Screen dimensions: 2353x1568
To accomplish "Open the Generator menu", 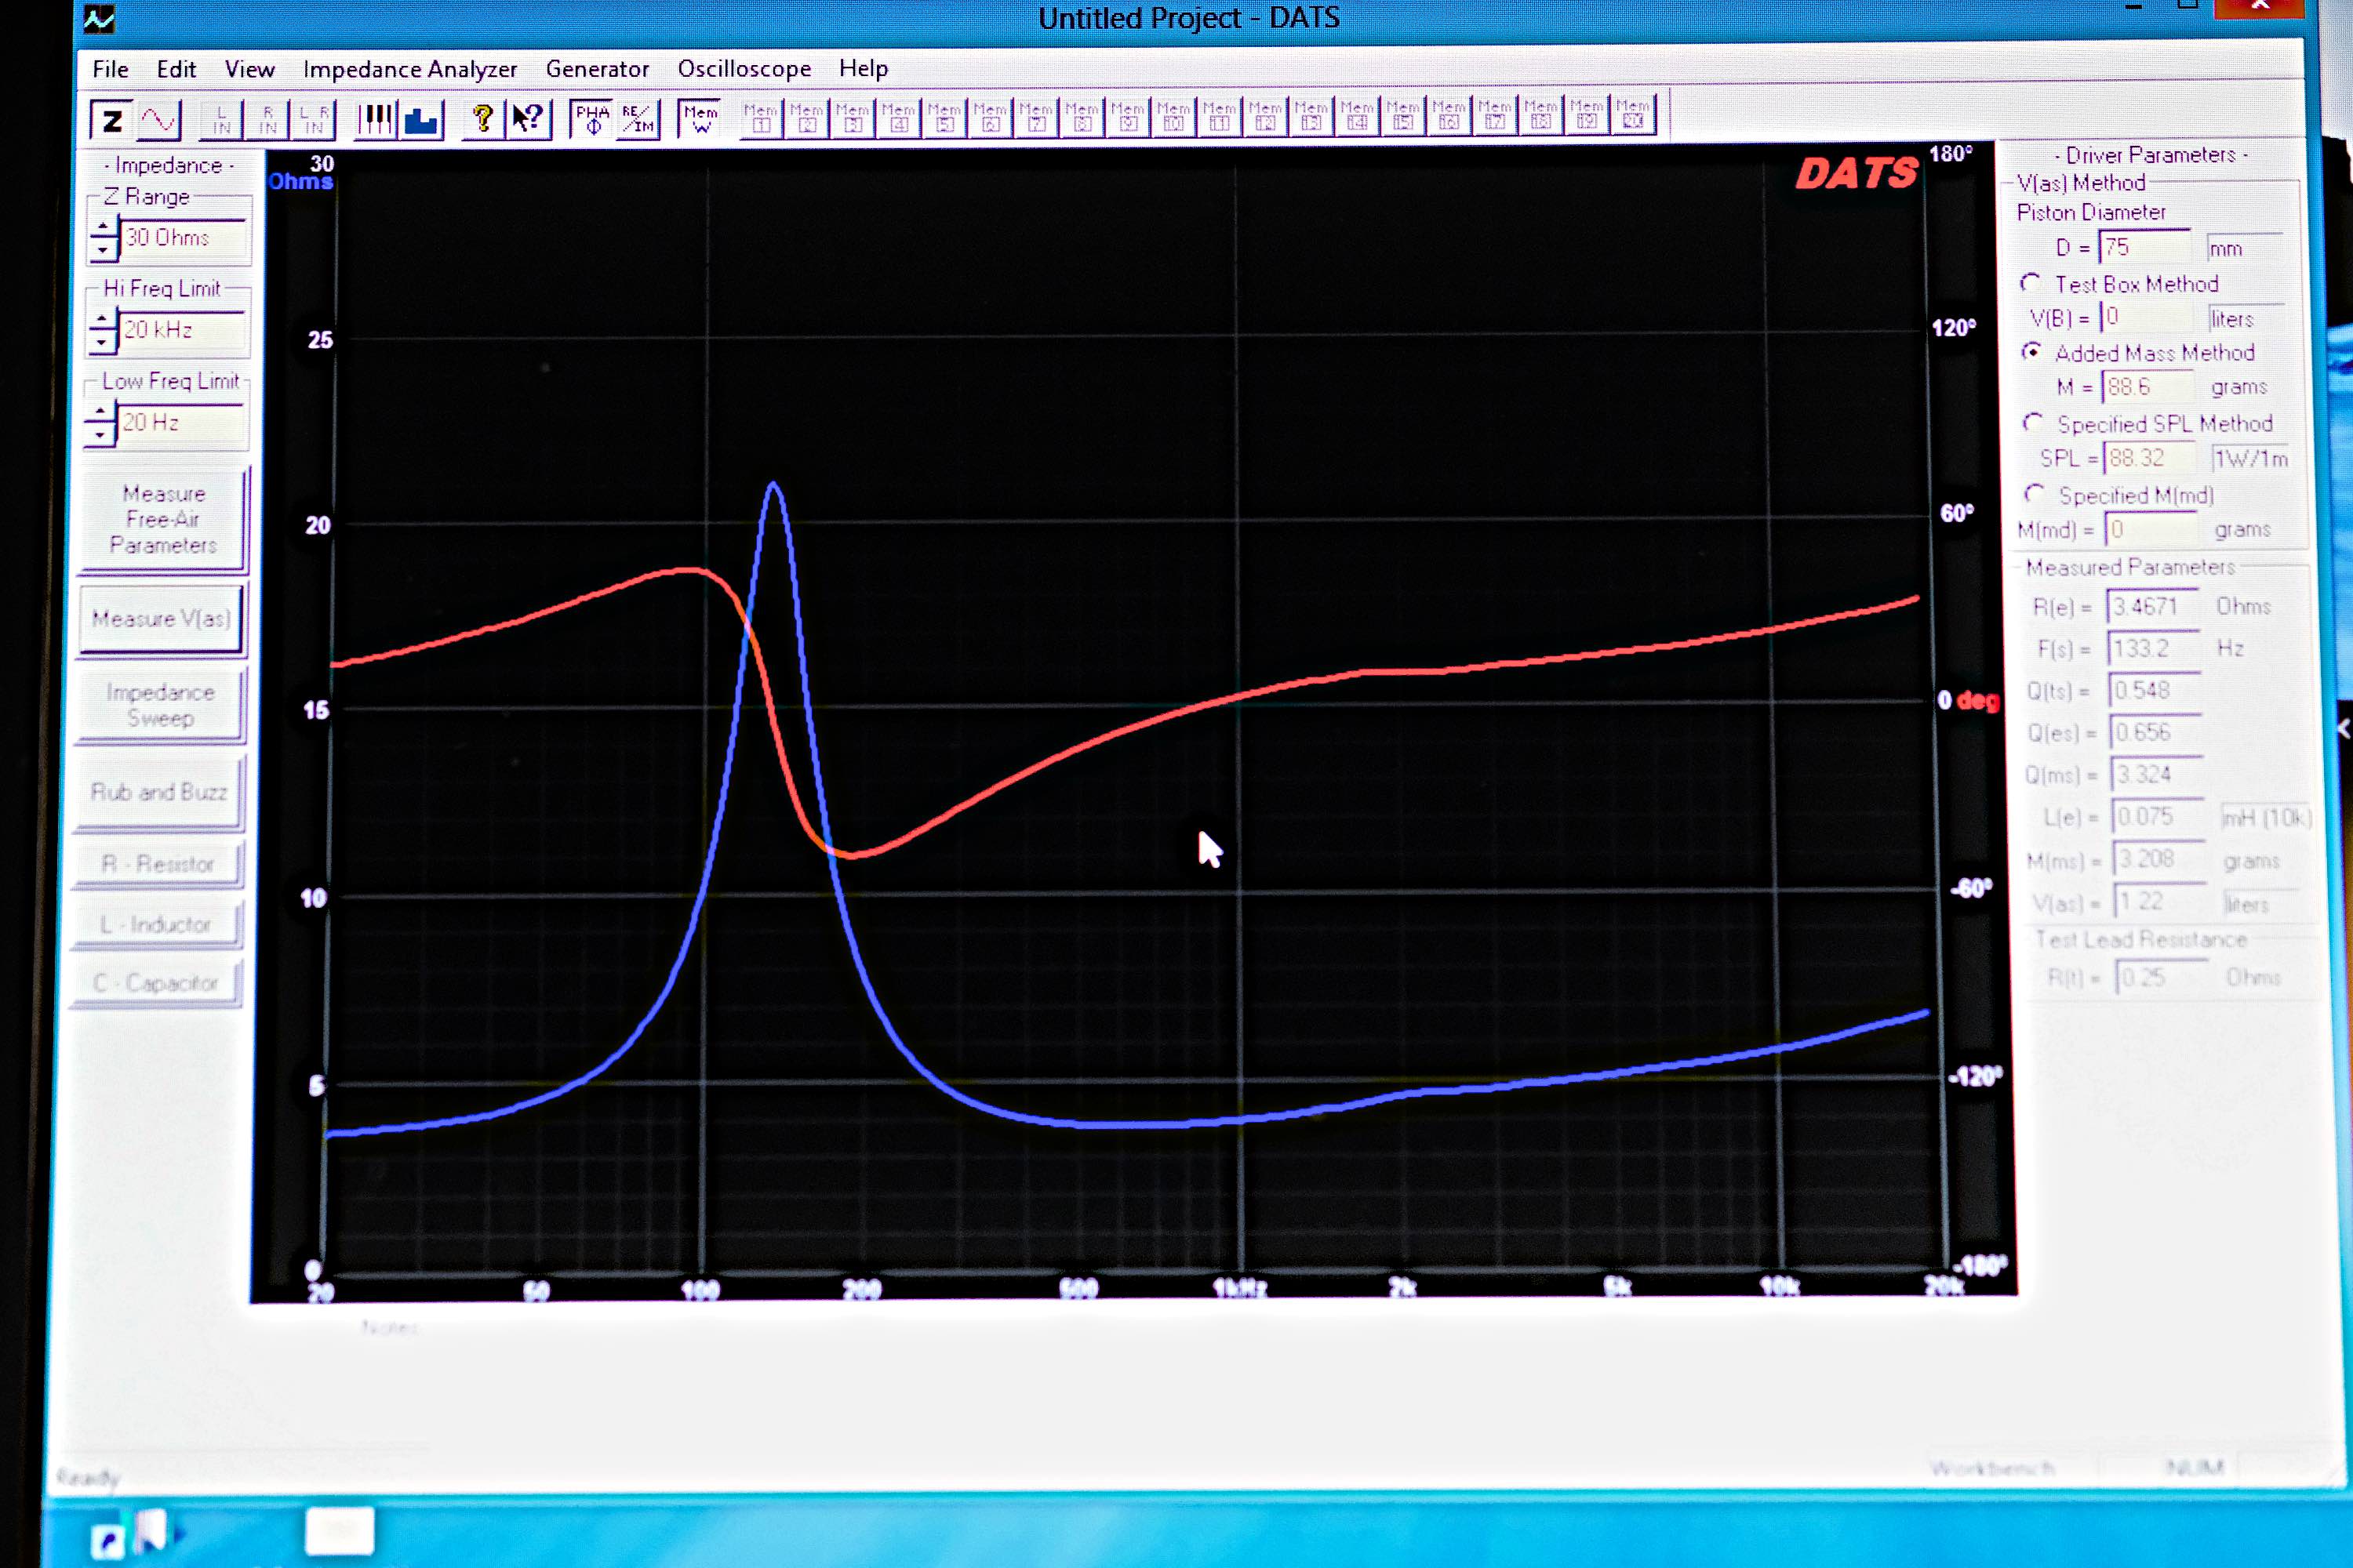I will pos(597,69).
